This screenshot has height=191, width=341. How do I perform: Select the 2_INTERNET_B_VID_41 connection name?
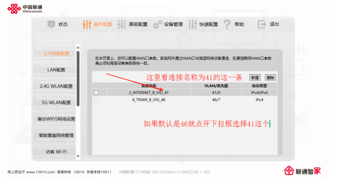pyautogui.click(x=149, y=93)
